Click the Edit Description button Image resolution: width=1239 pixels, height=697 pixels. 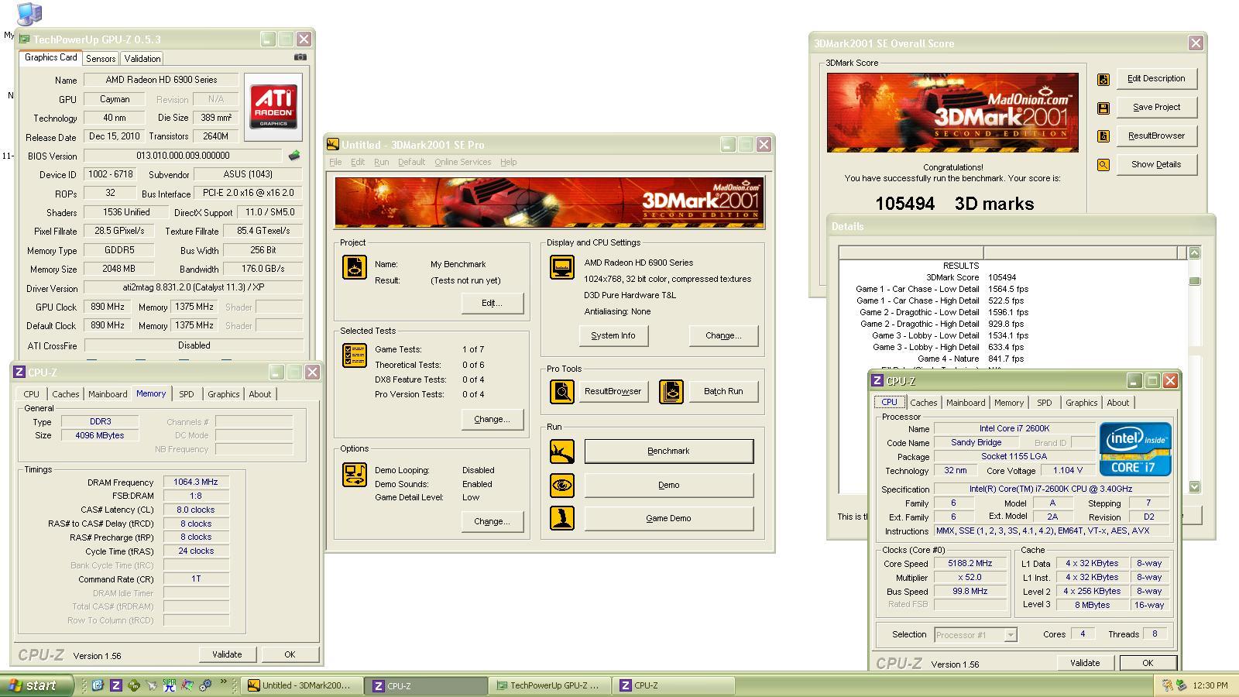(1157, 79)
